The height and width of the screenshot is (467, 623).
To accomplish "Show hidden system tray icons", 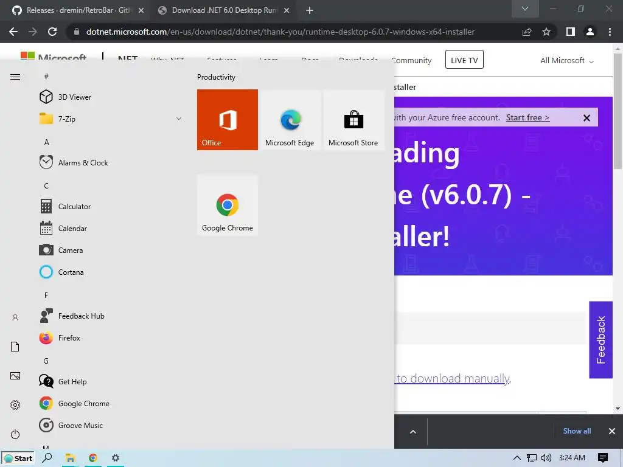I will click(x=517, y=458).
